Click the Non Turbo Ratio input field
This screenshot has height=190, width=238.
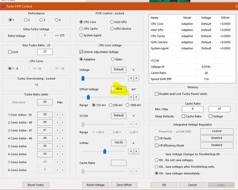pos(45,52)
